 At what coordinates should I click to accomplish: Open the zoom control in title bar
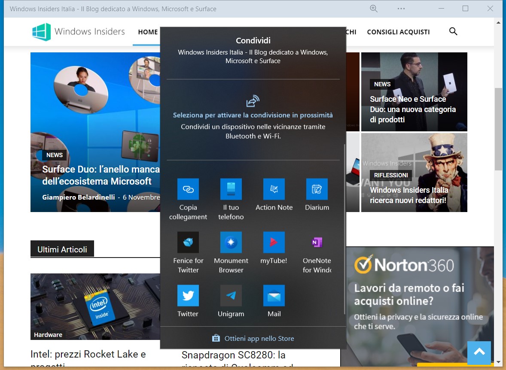tap(373, 9)
